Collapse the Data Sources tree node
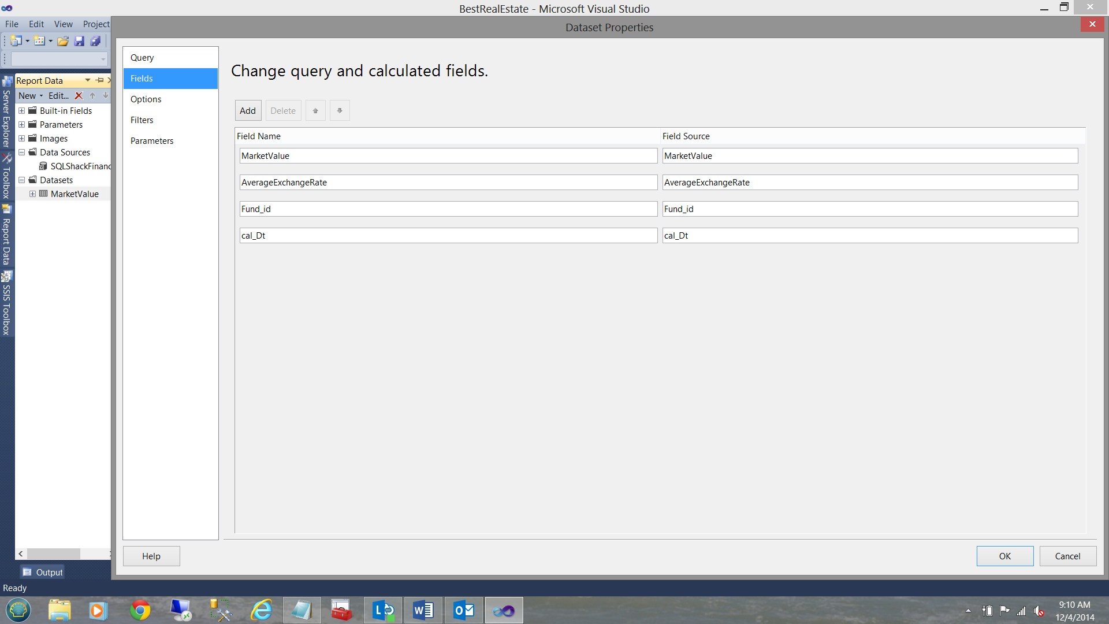The image size is (1109, 624). click(x=21, y=153)
